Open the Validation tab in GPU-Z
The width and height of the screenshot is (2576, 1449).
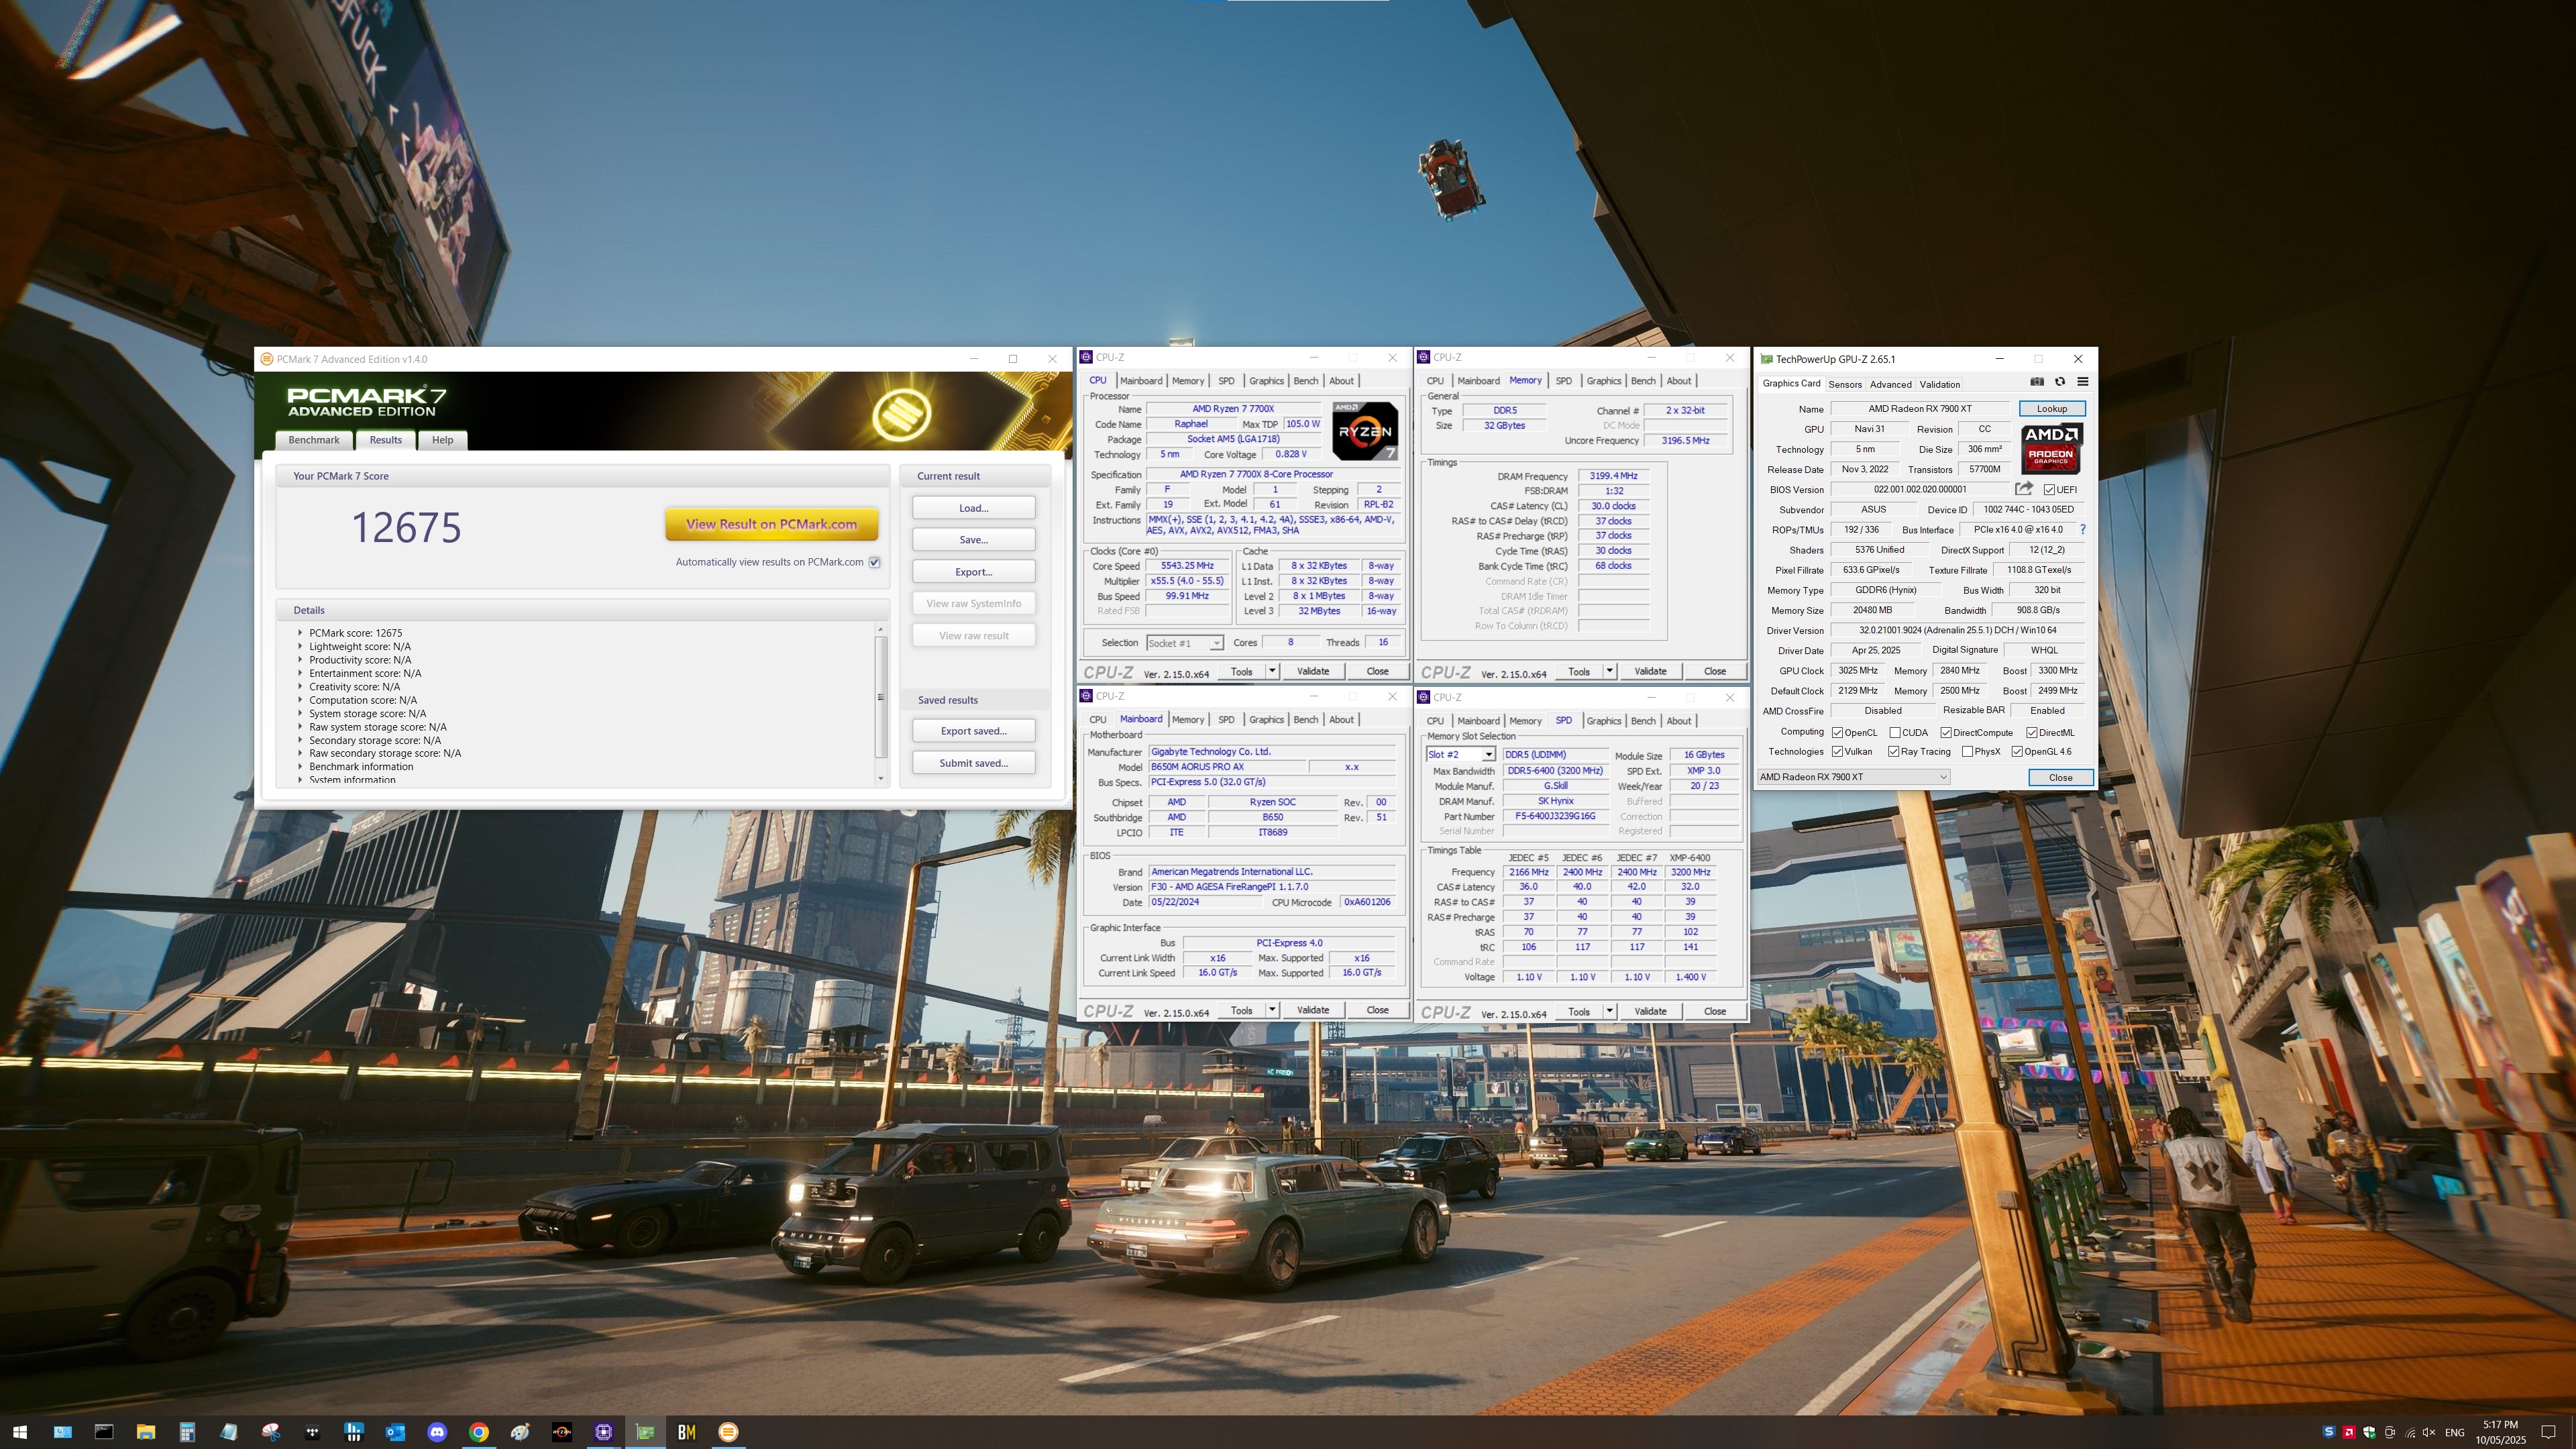(x=1939, y=385)
